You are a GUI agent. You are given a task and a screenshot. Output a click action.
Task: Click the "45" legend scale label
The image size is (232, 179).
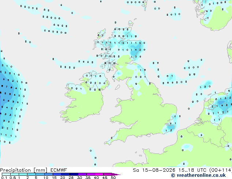[x=105, y=178]
